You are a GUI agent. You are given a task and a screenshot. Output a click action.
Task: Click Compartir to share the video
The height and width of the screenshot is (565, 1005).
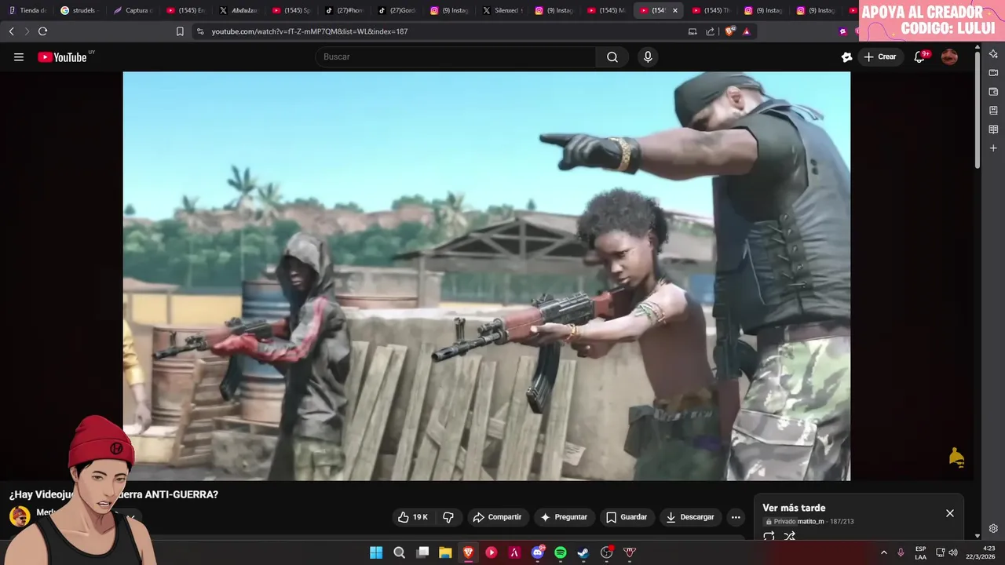(x=497, y=517)
